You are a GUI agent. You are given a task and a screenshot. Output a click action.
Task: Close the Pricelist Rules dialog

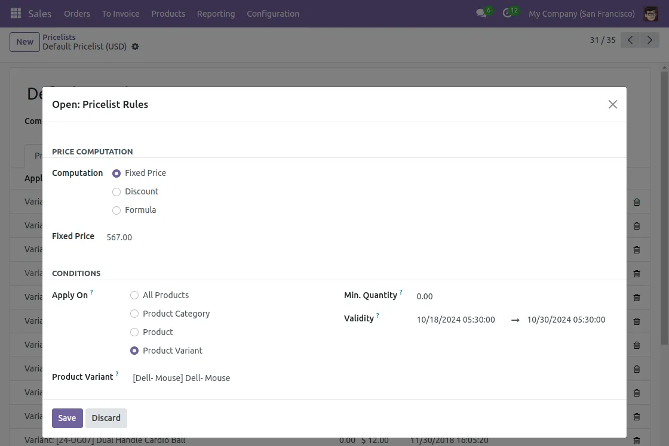(x=612, y=104)
